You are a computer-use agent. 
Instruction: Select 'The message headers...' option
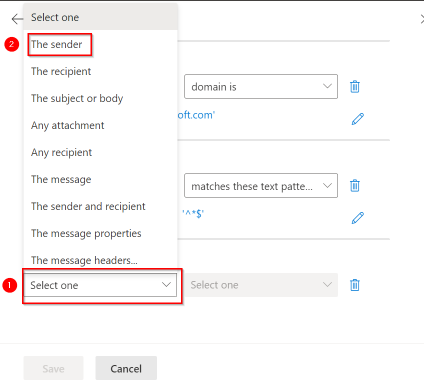(84, 260)
